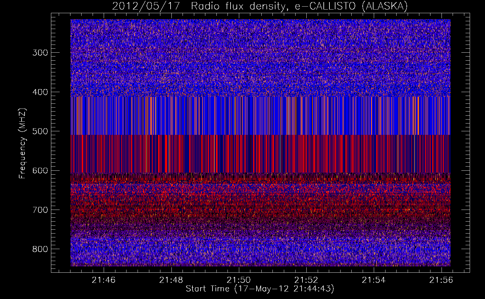Click the red striped band between 500 and 600 MHz
This screenshot has height=299, width=485.
coord(260,154)
